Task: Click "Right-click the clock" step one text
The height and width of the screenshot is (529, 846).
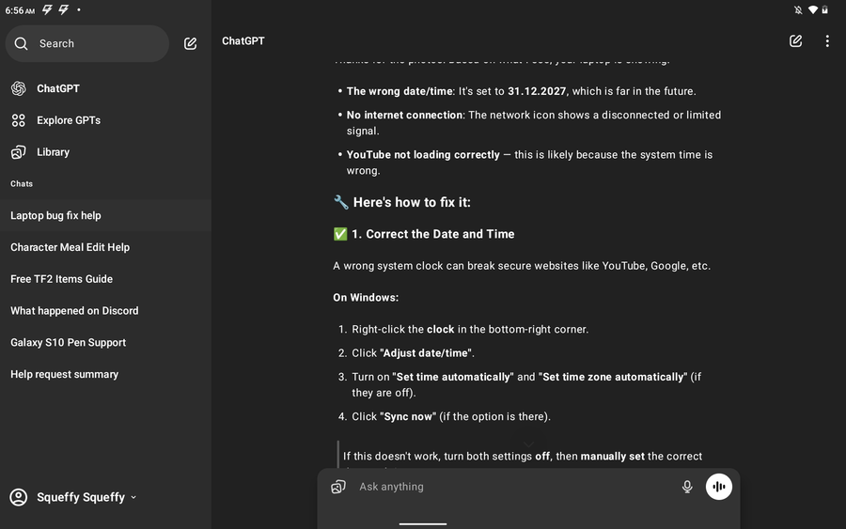Action: click(x=470, y=330)
